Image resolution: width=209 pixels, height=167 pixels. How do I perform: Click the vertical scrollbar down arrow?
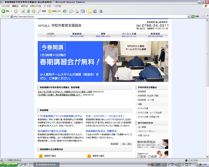click(207, 157)
